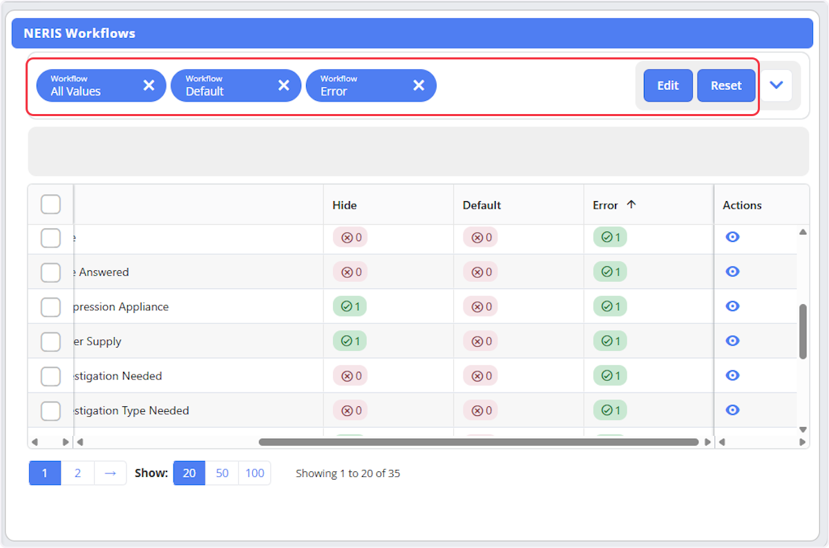The width and height of the screenshot is (829, 548).
Task: Click the NERIS Workflows panel title
Action: tap(79, 33)
